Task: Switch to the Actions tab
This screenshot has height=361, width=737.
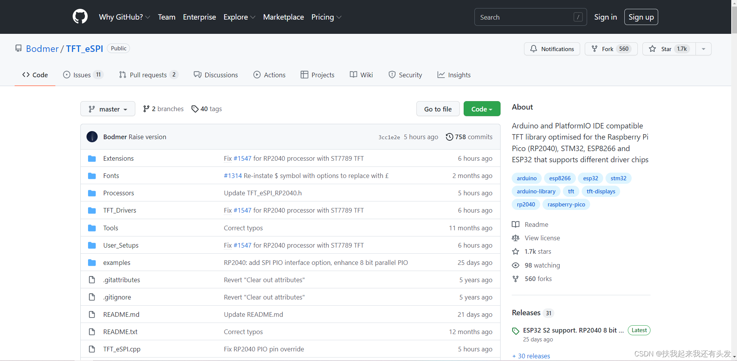Action: point(269,75)
